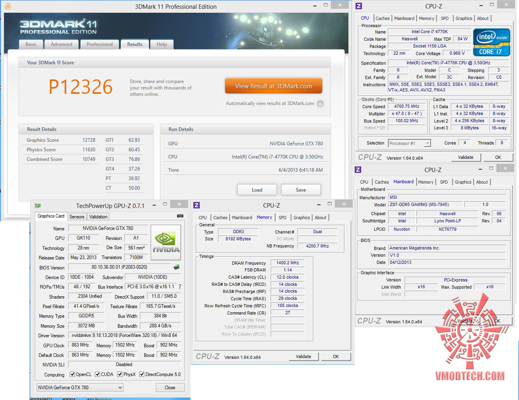Click the GPU-Z Release Date field May 23, 2013

[83, 257]
